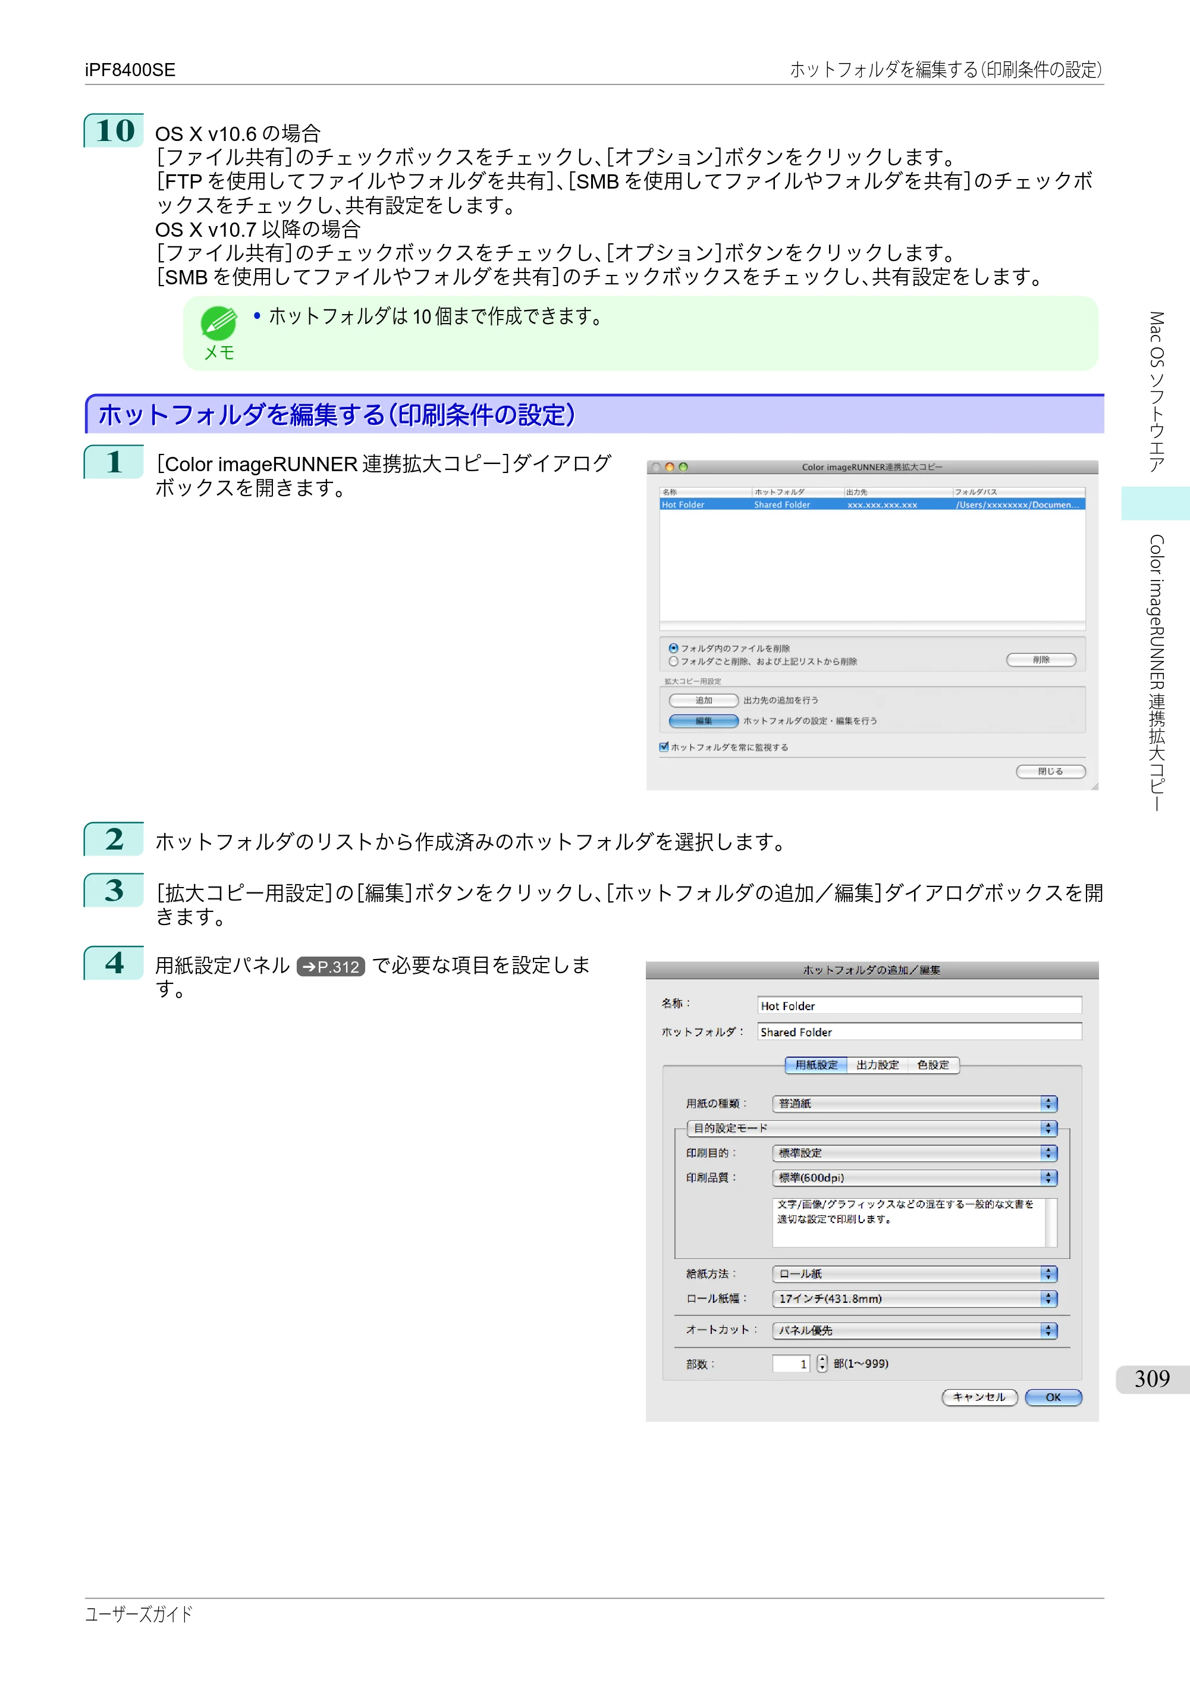Open the →P.312 page reference link
Image resolution: width=1190 pixels, height=1683 pixels.
coord(331,967)
